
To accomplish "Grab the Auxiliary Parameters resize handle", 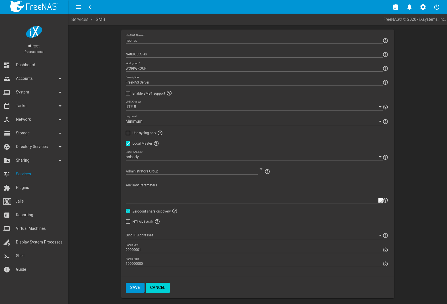I will 380,201.
